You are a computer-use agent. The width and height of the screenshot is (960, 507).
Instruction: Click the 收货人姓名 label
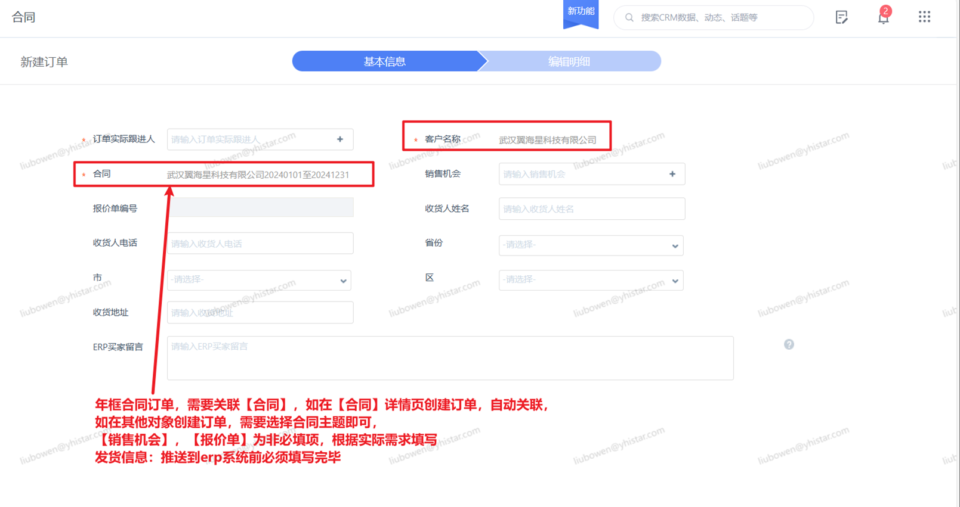(x=447, y=209)
